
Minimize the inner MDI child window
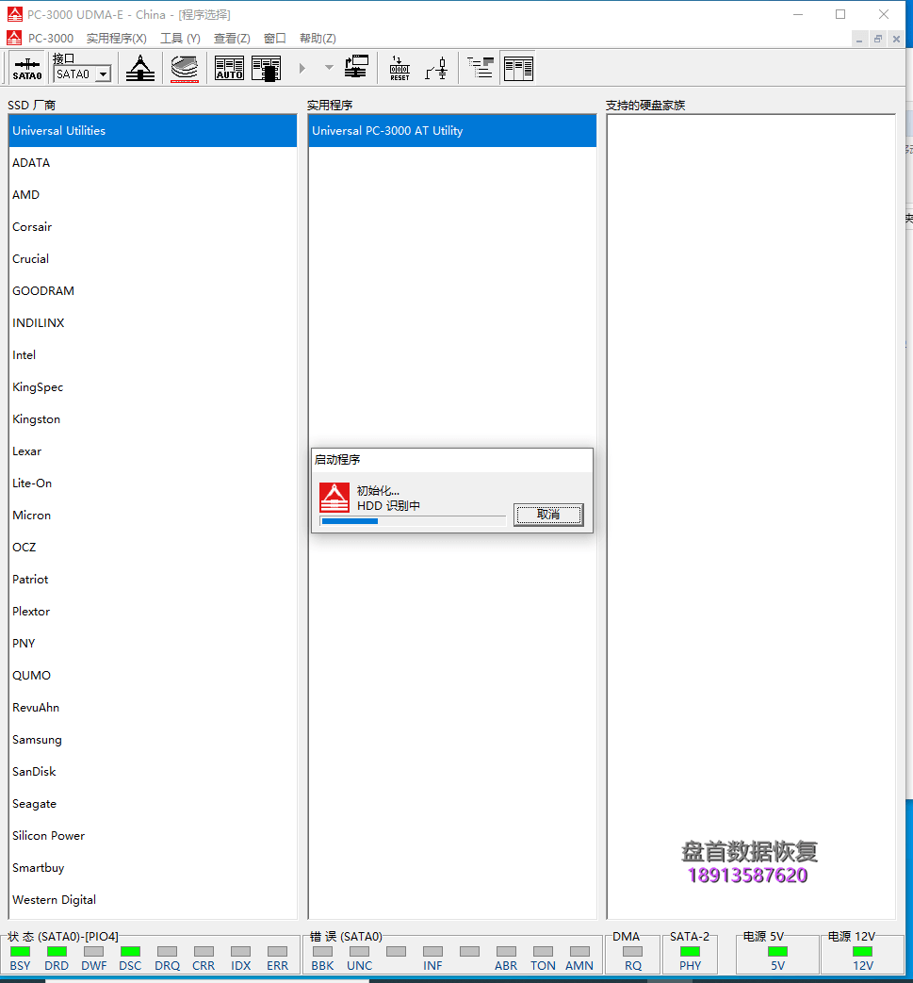pyautogui.click(x=859, y=39)
